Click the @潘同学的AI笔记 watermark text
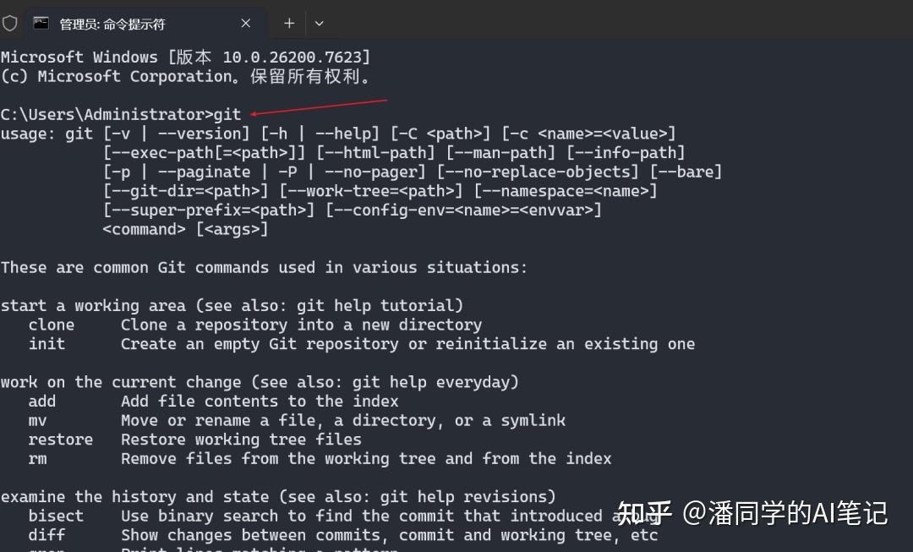Viewport: 913px width, 552px height. [x=785, y=513]
